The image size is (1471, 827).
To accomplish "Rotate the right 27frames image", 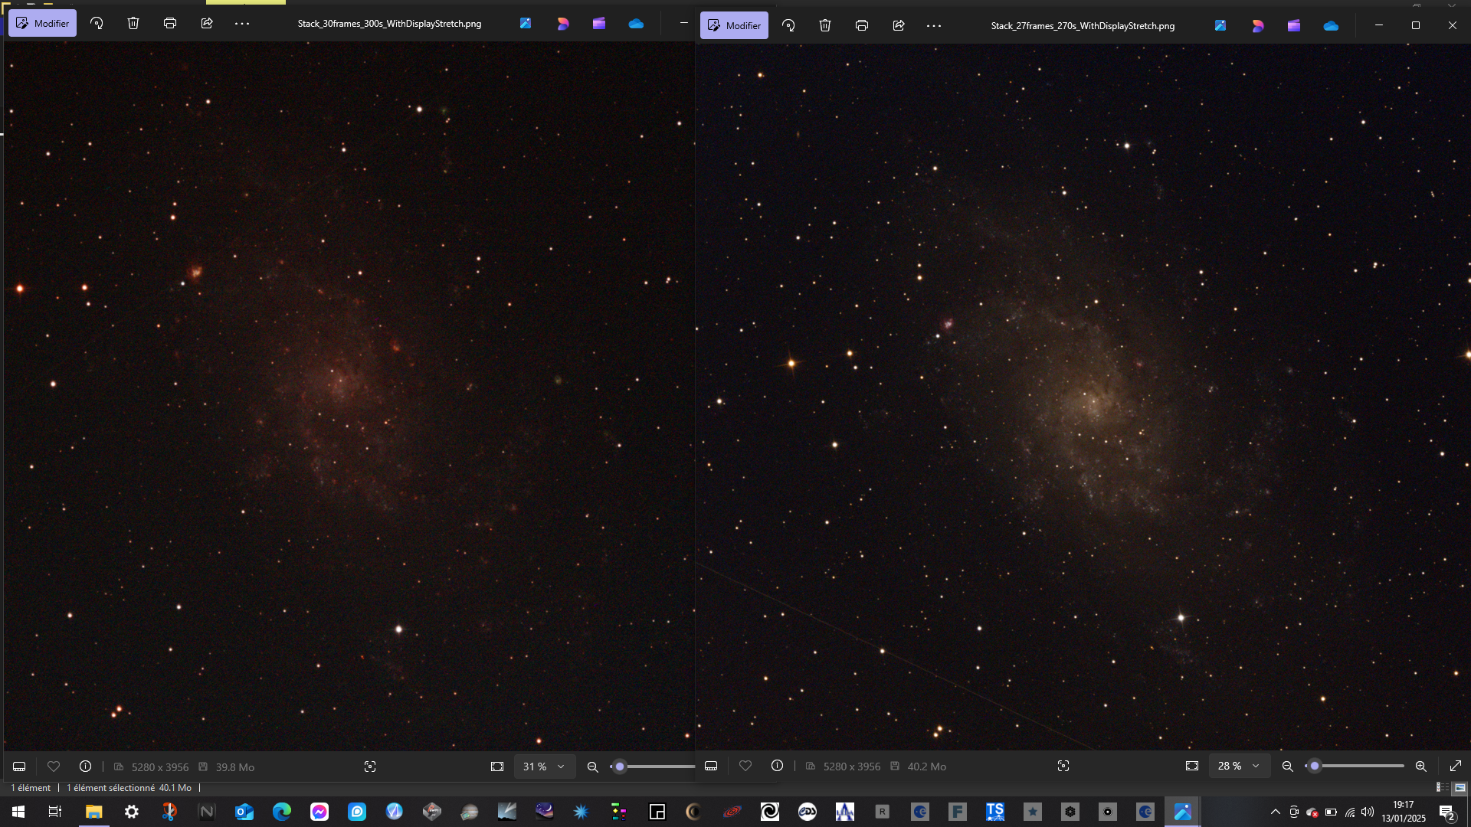I will coord(788,25).
